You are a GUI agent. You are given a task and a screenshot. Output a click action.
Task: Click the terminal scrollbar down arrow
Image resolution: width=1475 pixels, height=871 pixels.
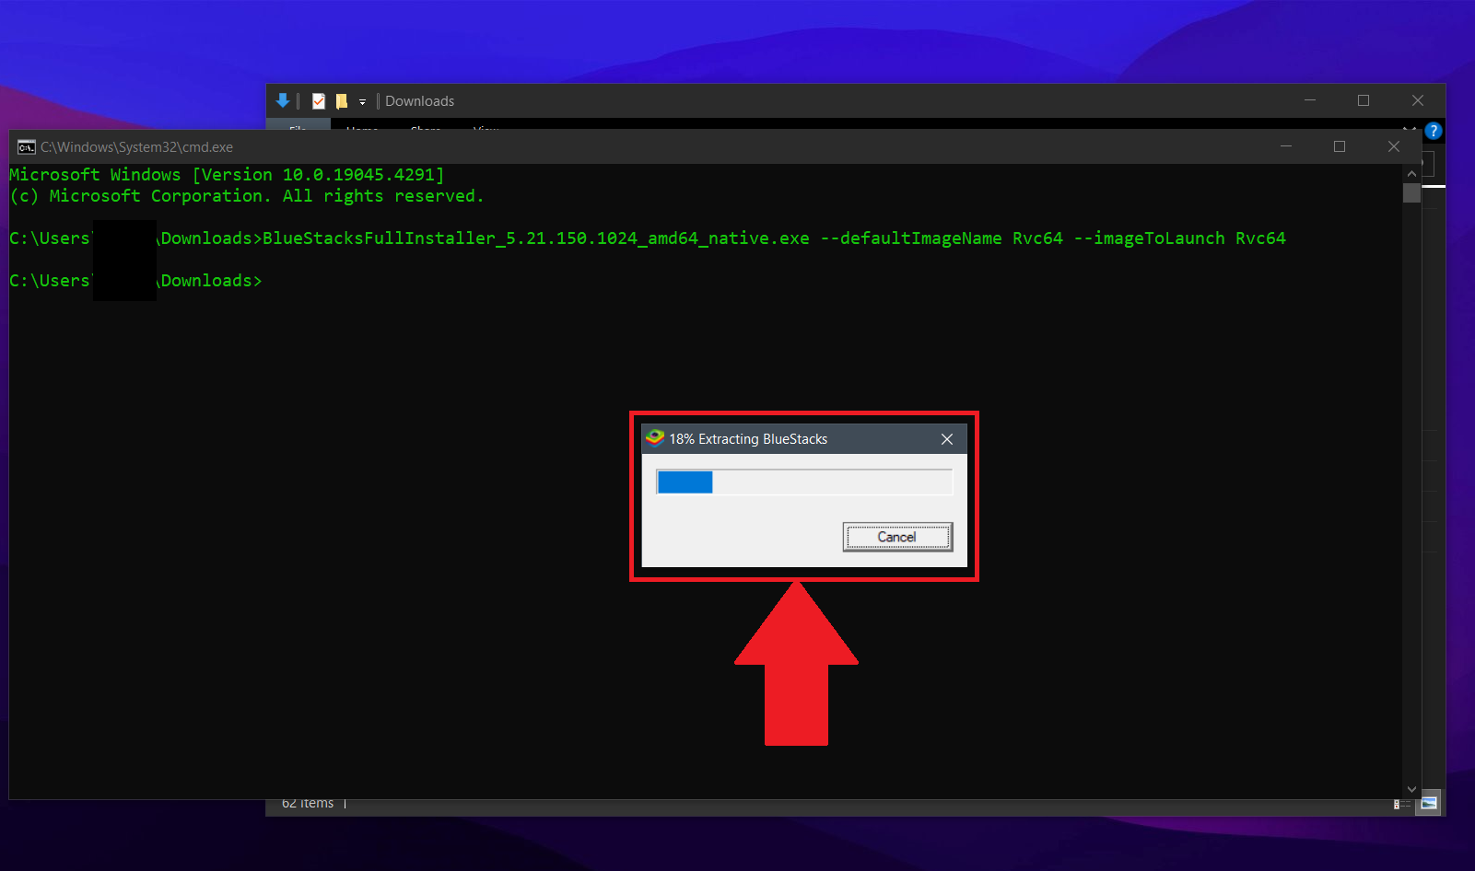point(1411,789)
